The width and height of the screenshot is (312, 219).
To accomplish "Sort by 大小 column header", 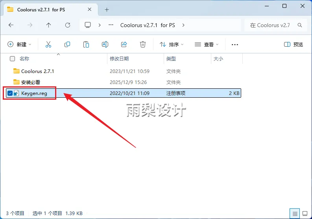I will point(218,58).
